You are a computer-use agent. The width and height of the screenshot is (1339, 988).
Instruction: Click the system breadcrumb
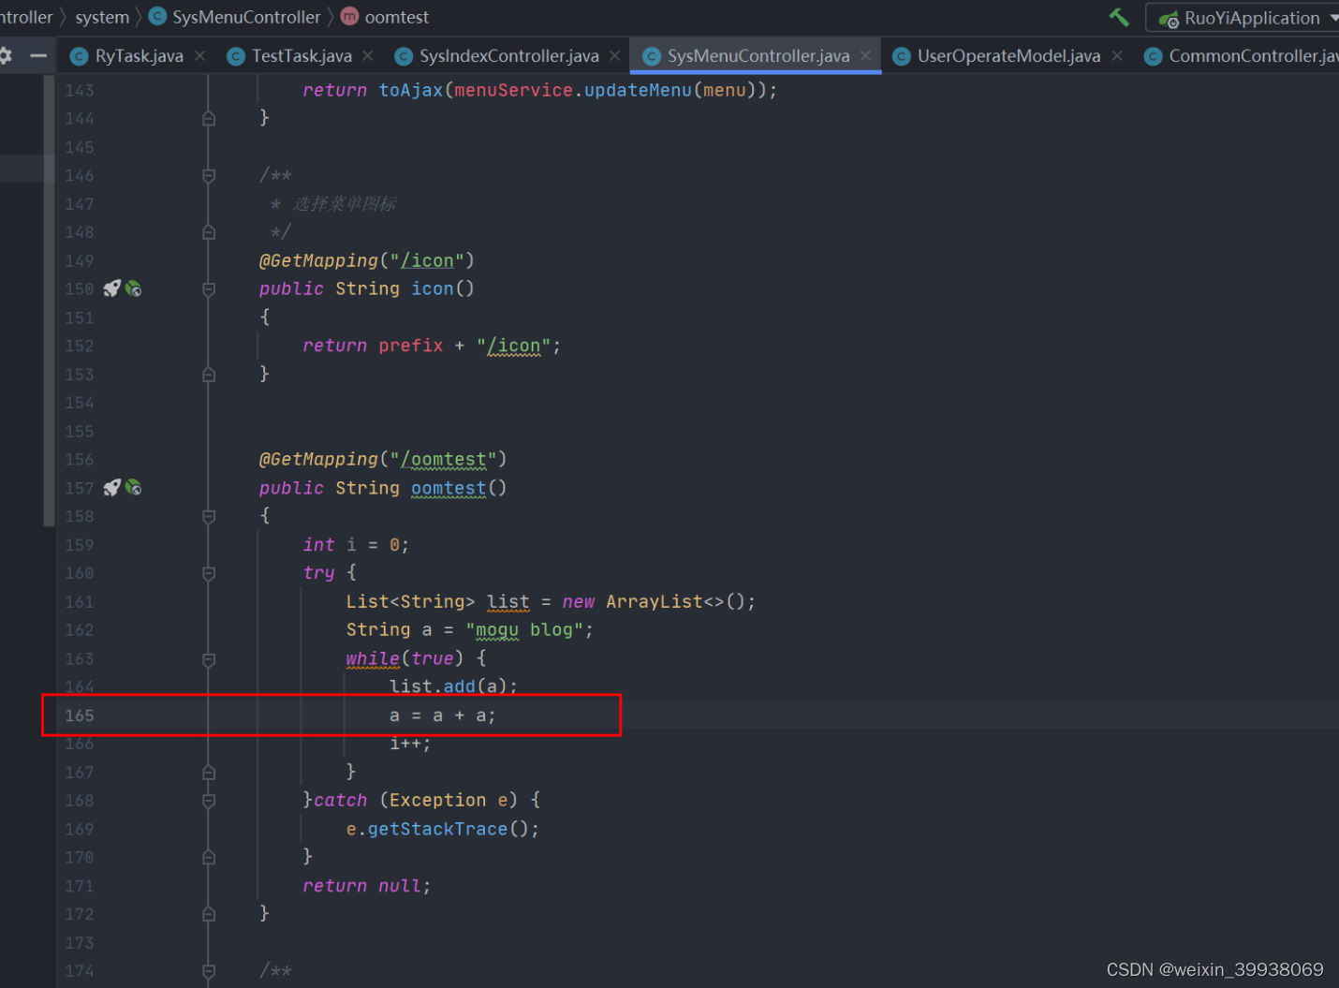102,17
